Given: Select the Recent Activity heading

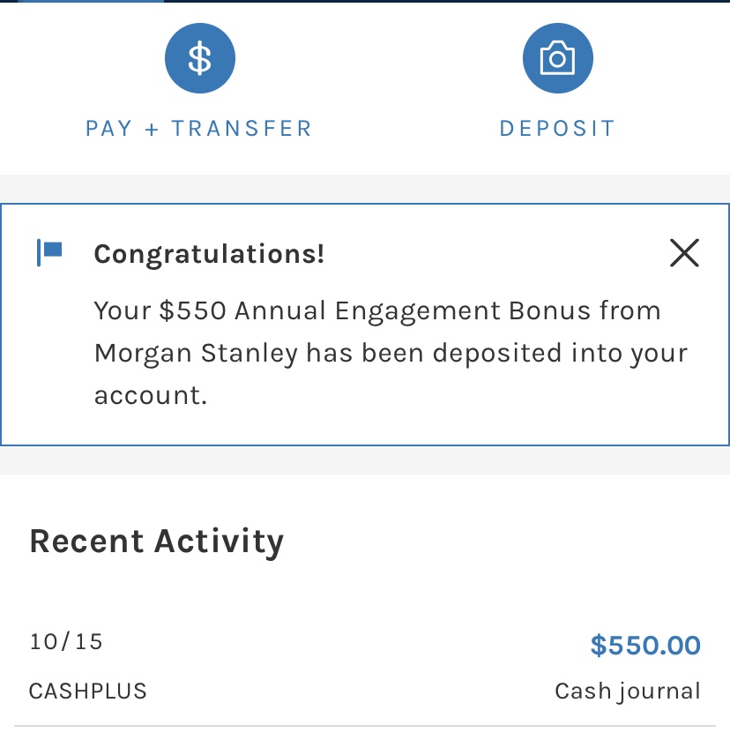Looking at the screenshot, I should pyautogui.click(x=157, y=541).
